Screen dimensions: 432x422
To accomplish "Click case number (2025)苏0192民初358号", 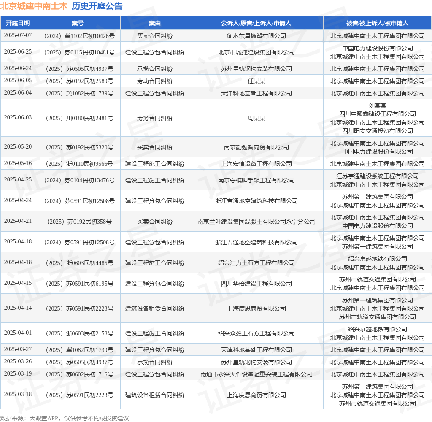I will tap(79, 222).
